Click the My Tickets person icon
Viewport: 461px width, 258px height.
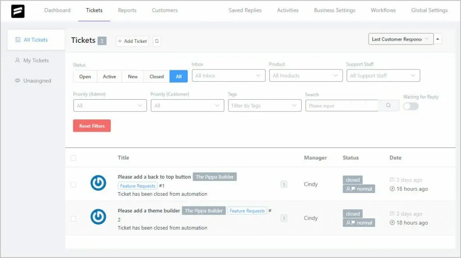(x=18, y=60)
